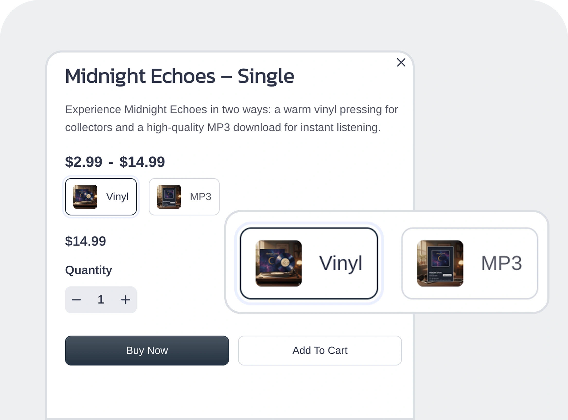Select the small Vinyl variant option

click(x=101, y=197)
